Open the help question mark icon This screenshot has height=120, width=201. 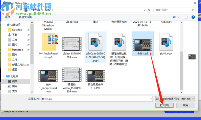coord(193,17)
